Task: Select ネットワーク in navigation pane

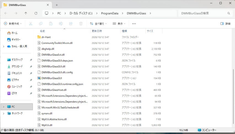Action: (15, 114)
